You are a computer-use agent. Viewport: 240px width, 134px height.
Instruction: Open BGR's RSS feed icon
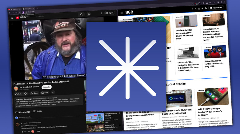click(206, 8)
